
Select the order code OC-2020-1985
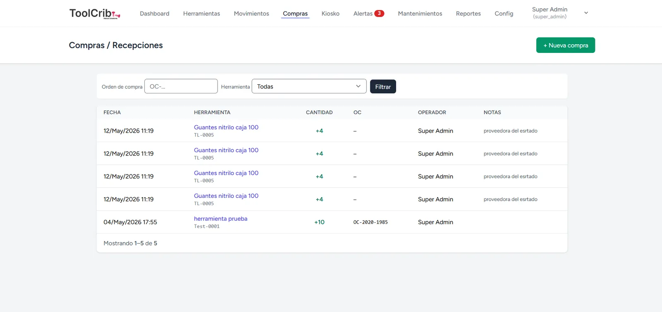click(371, 222)
